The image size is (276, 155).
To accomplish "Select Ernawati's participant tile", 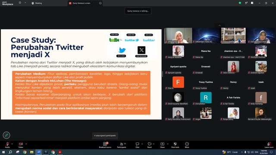I will coord(206,67).
